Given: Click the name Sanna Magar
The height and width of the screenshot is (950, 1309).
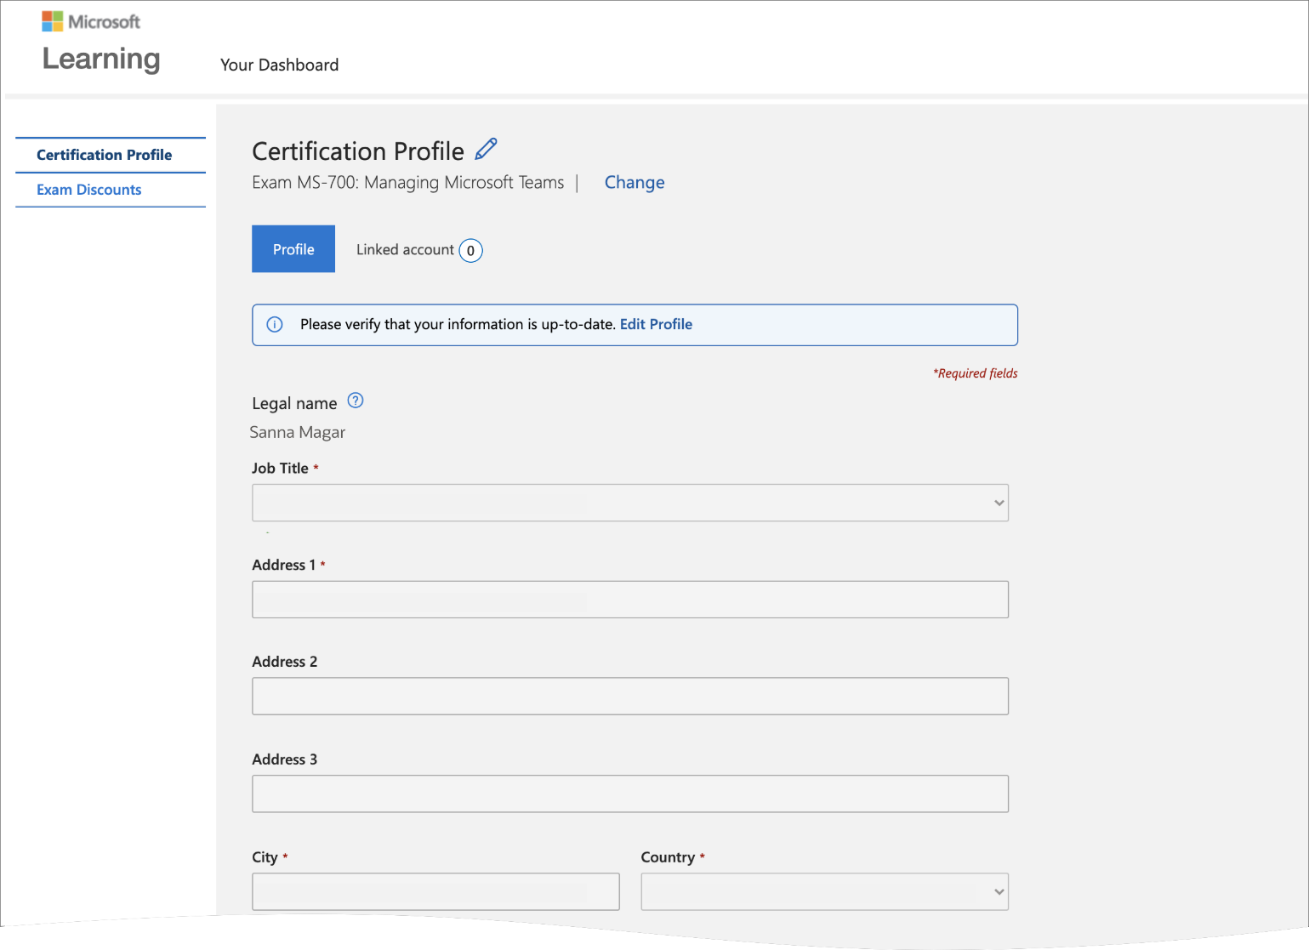Looking at the screenshot, I should pyautogui.click(x=298, y=432).
